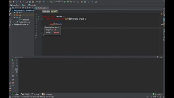Click Clear All trash icon in Run panel

pyautogui.click(x=17, y=72)
